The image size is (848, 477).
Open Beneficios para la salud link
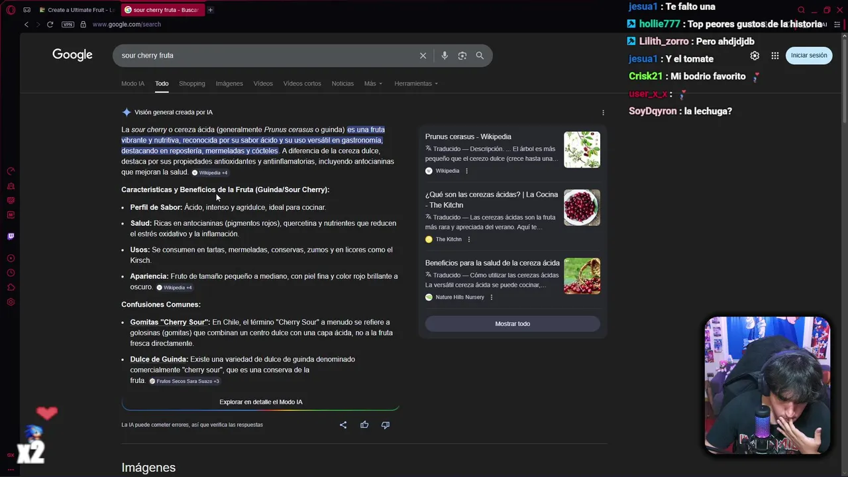click(x=492, y=263)
